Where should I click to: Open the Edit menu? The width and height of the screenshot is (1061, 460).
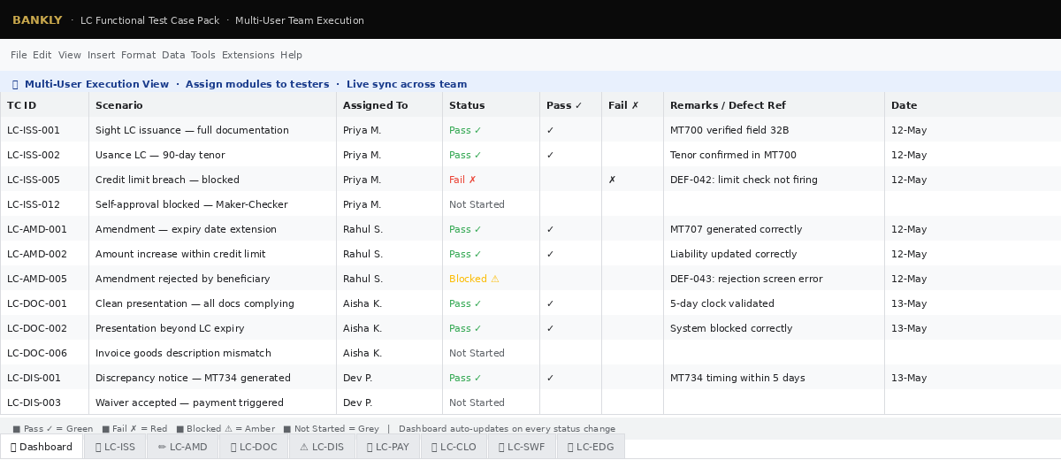pos(42,55)
